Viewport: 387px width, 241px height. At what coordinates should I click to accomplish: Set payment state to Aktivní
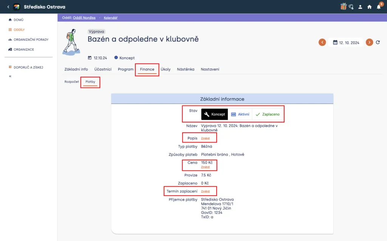tap(240, 114)
